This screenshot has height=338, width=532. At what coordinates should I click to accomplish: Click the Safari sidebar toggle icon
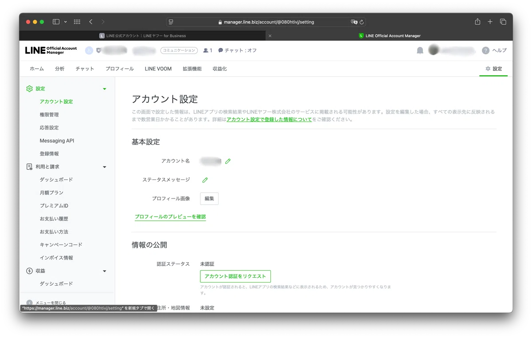(x=56, y=22)
